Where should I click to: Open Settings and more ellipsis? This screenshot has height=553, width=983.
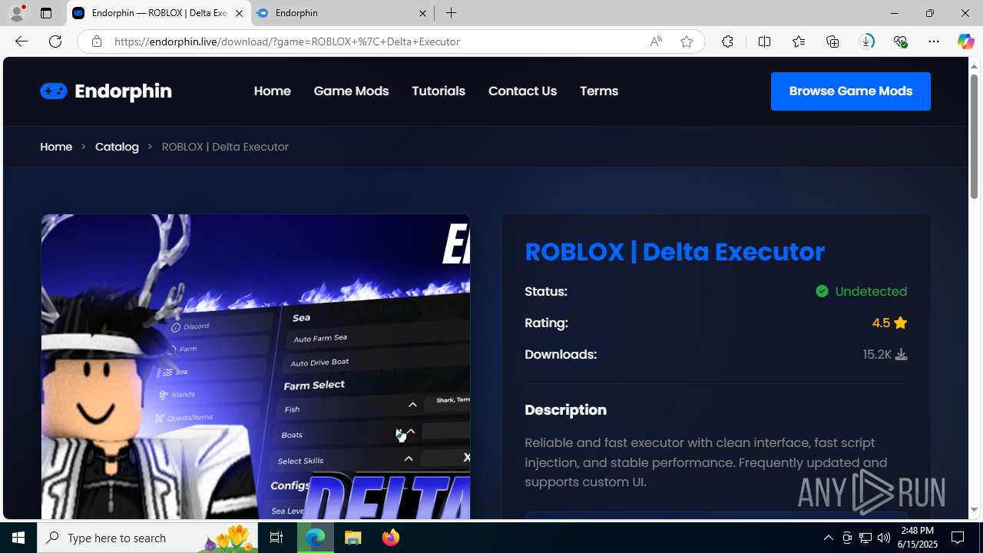point(933,41)
